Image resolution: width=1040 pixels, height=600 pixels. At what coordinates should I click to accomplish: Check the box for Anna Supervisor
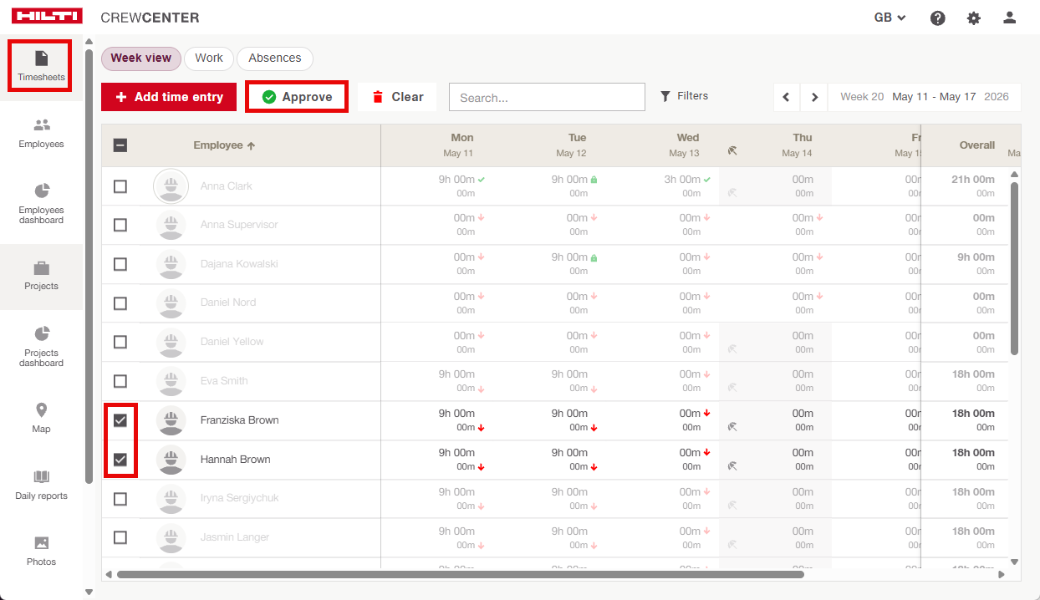coord(120,225)
